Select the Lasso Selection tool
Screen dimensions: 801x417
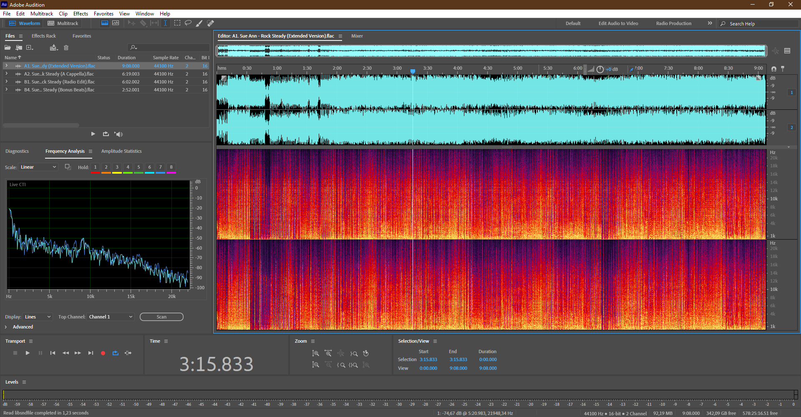[x=188, y=23]
